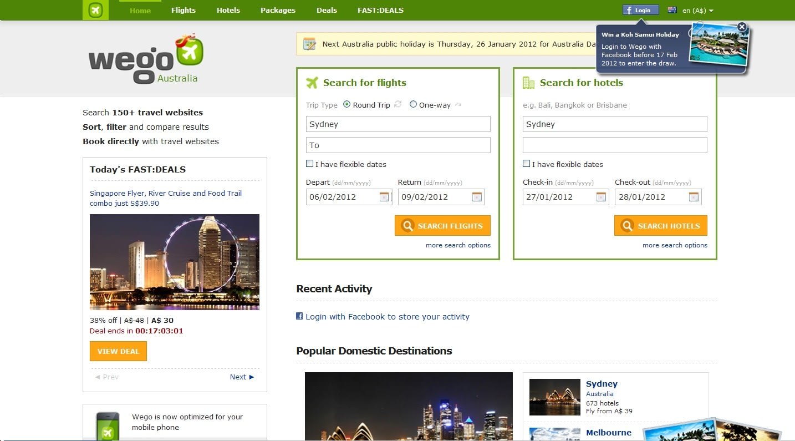795x441 pixels.
Task: Click the Singapore skyline deal image
Action: click(175, 262)
